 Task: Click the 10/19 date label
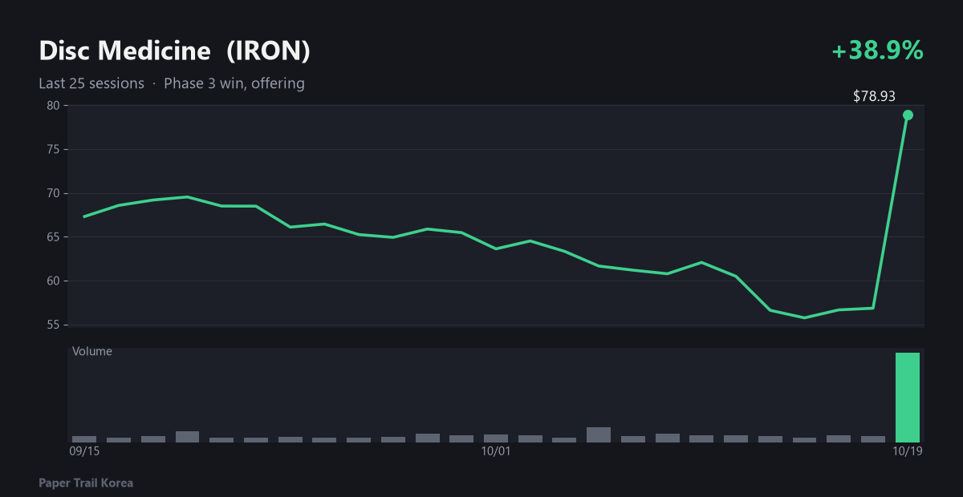coord(908,451)
